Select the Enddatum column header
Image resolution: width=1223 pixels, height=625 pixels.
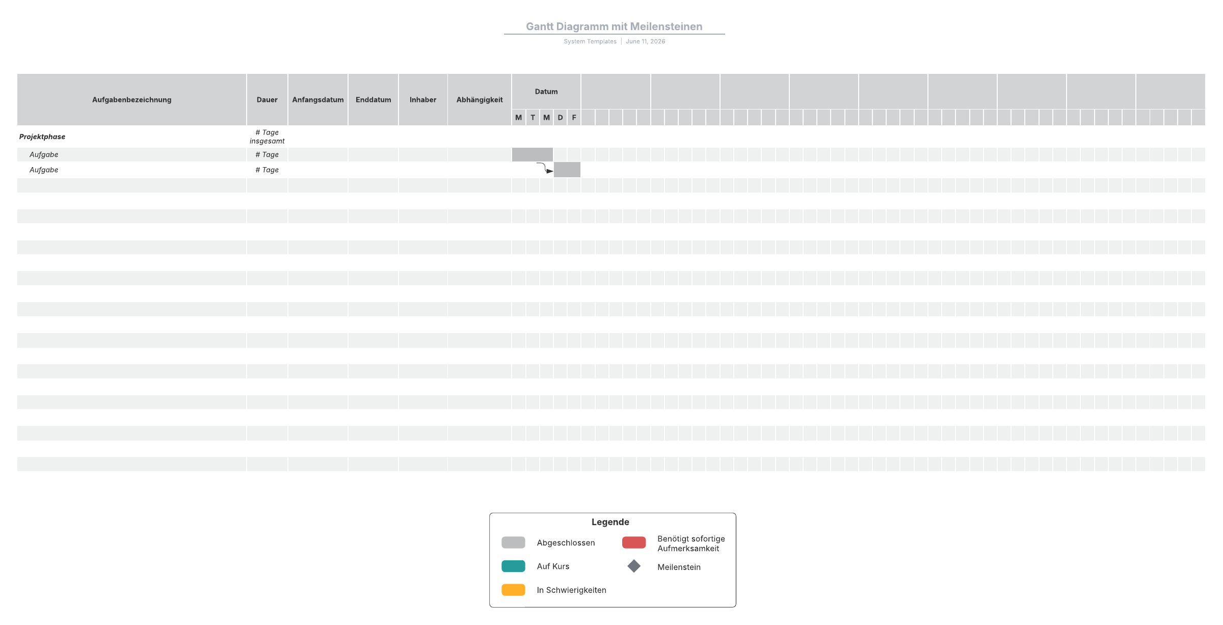click(374, 100)
